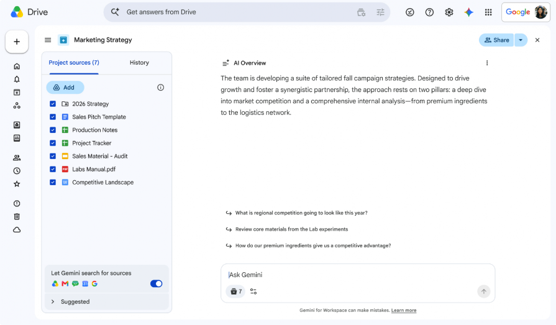This screenshot has width=556, height=325.
Task: Open offline ready status icon
Action: tap(410, 12)
